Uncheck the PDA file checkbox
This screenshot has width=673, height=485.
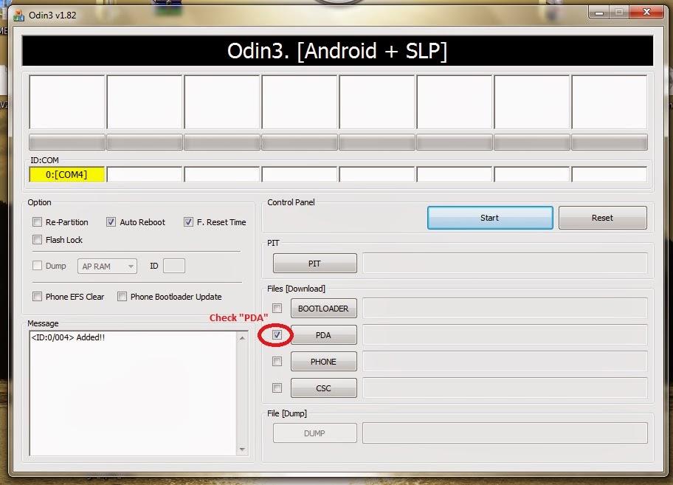point(277,335)
